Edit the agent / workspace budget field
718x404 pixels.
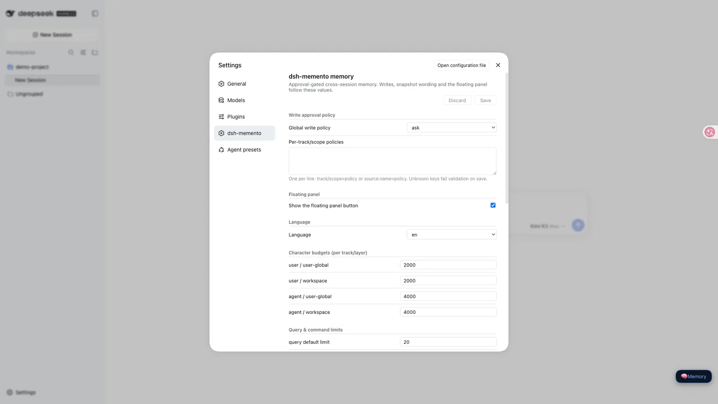[x=448, y=312]
